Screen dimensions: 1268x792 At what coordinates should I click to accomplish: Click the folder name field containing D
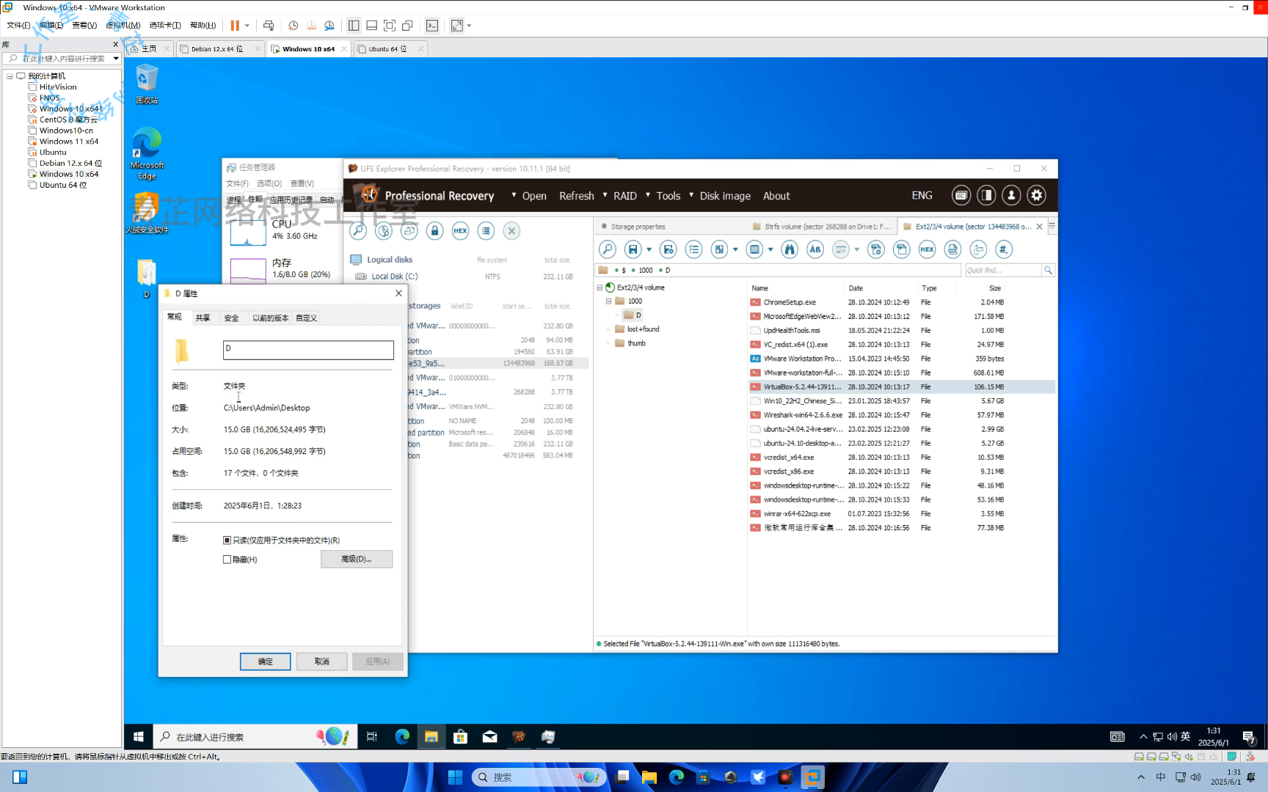[308, 350]
